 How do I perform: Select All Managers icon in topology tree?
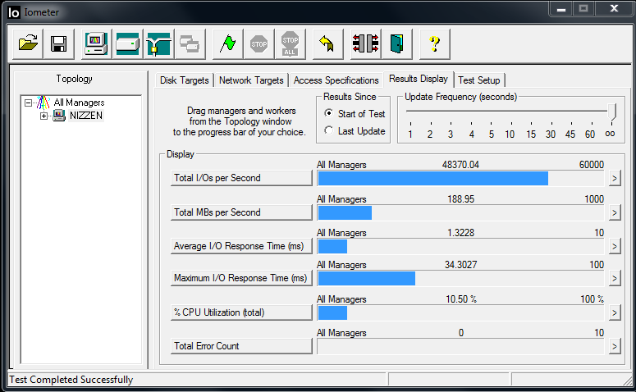(43, 103)
